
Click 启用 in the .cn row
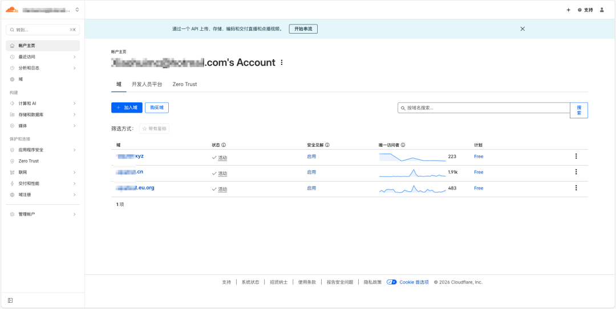click(x=311, y=172)
